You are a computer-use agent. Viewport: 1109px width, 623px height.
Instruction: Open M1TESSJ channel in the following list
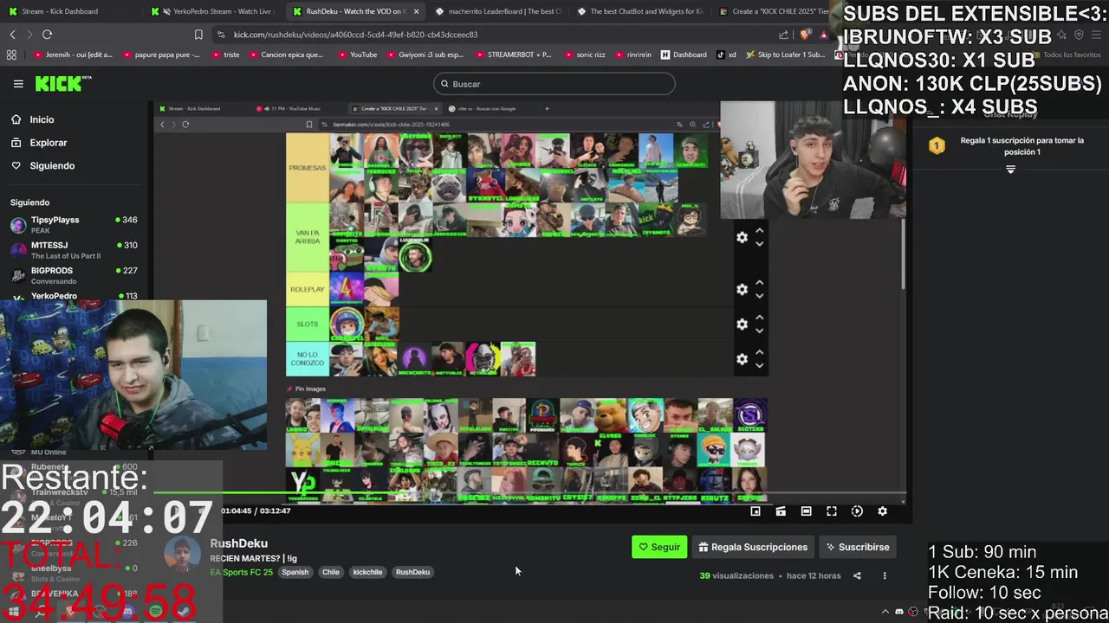click(x=73, y=250)
